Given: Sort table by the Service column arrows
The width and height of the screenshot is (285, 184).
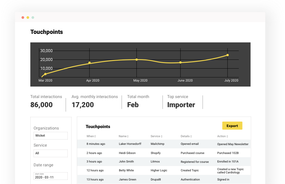Looking at the screenshot, I should 162,136.
